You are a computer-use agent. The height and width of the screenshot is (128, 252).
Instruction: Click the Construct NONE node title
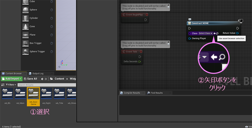click(x=200, y=23)
